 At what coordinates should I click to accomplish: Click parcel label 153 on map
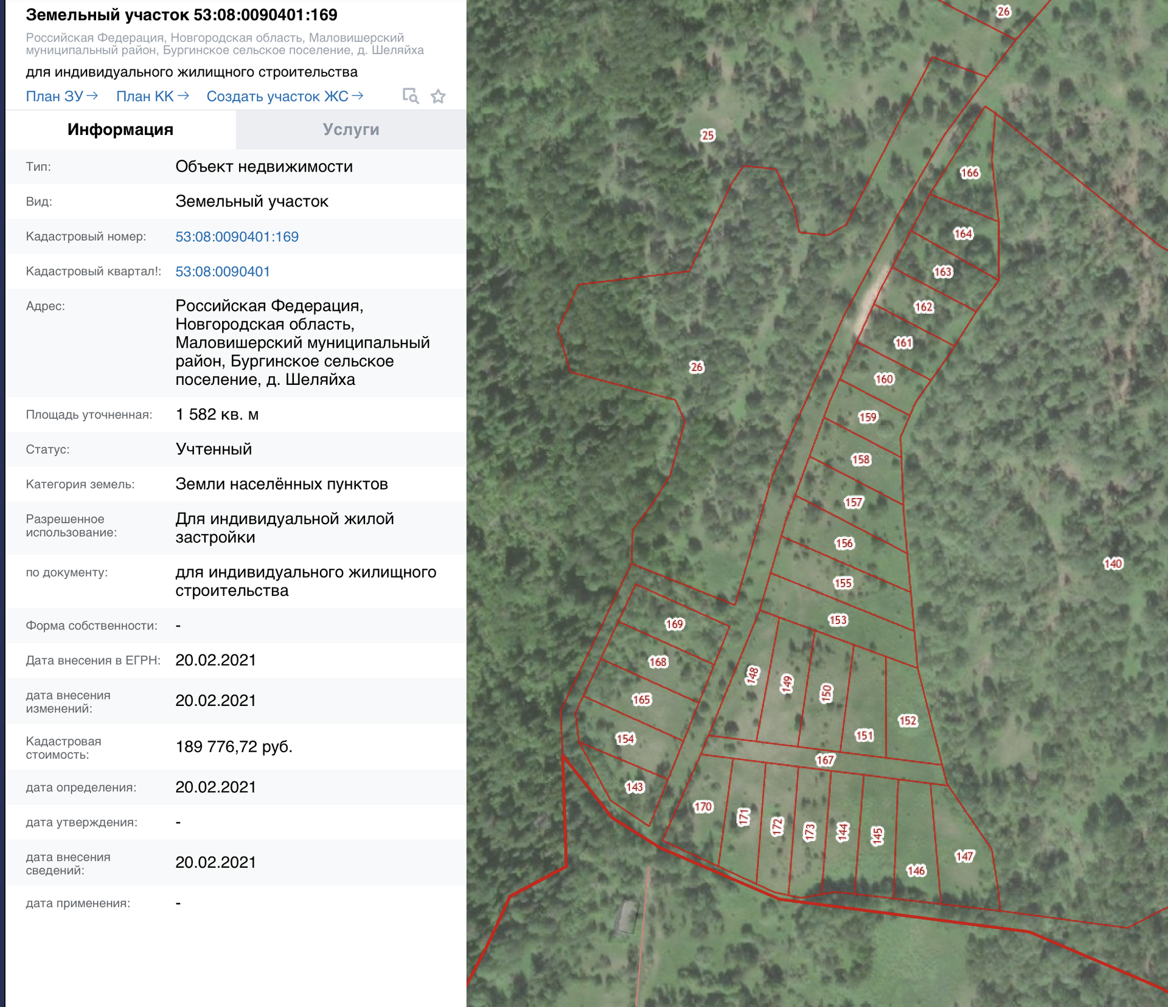pyautogui.click(x=837, y=620)
